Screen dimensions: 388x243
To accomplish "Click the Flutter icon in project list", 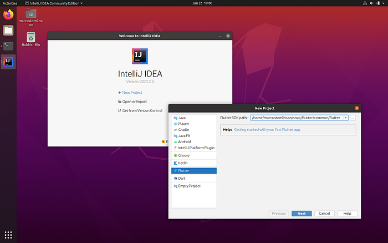I will (176, 171).
